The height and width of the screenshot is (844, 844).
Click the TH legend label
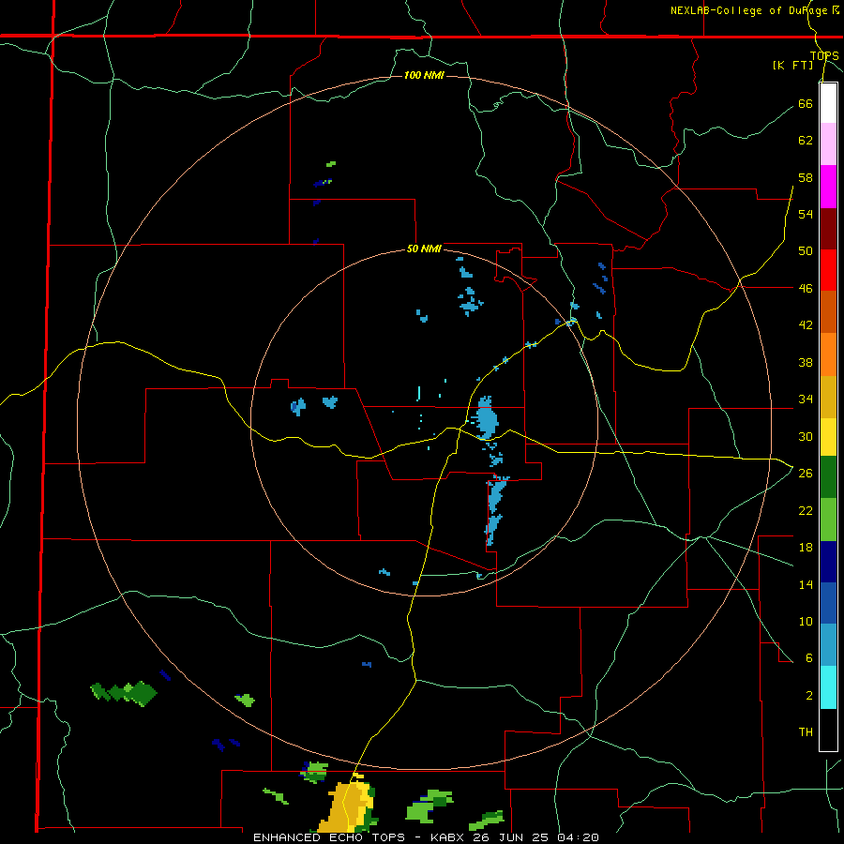[x=806, y=732]
